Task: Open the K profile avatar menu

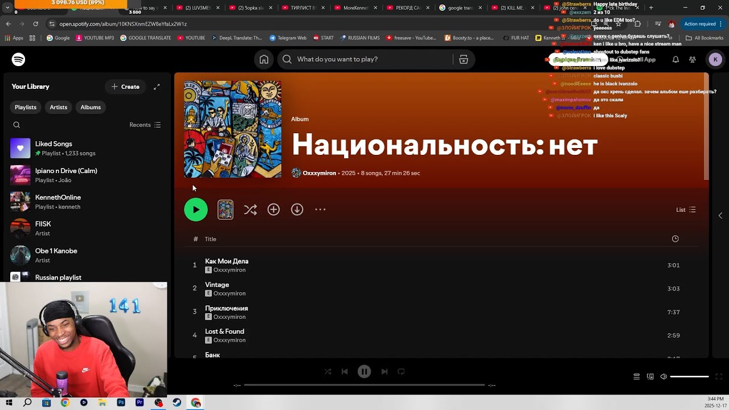Action: 715,59
